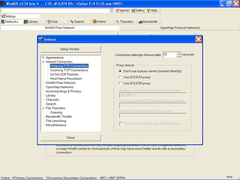Launch the Setup Wizard button
The height and width of the screenshot is (180, 240).
[x=70, y=49]
